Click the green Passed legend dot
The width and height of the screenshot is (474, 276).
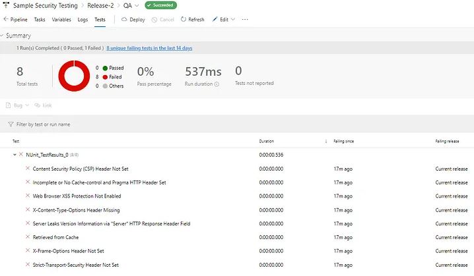105,68
